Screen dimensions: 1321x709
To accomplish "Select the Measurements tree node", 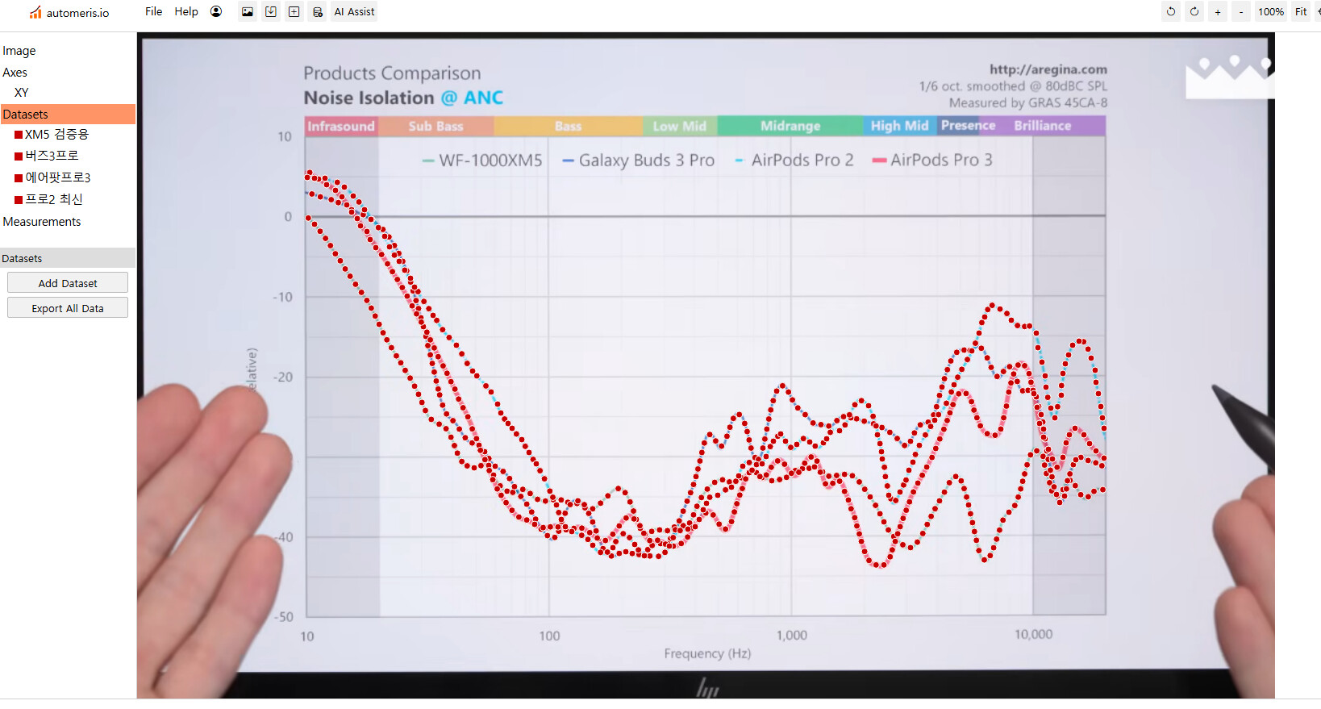I will click(42, 222).
